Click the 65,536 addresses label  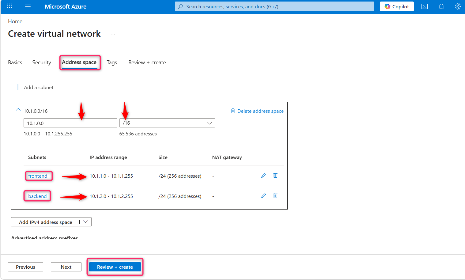(138, 134)
